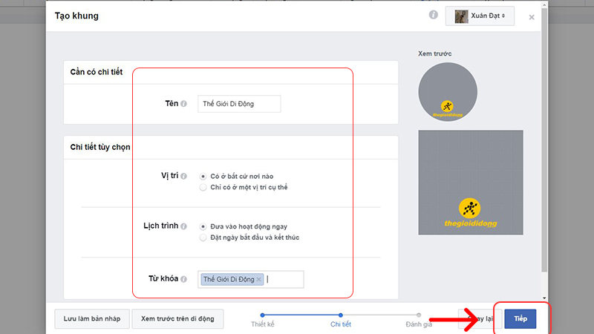Click 'Xem trước trên di động' button
Screen dimensions: 594x334
[x=177, y=319]
